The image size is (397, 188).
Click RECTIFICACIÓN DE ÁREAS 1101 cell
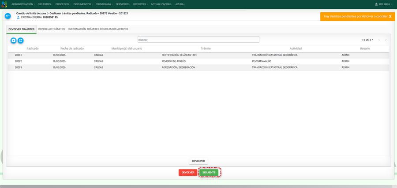point(179,55)
